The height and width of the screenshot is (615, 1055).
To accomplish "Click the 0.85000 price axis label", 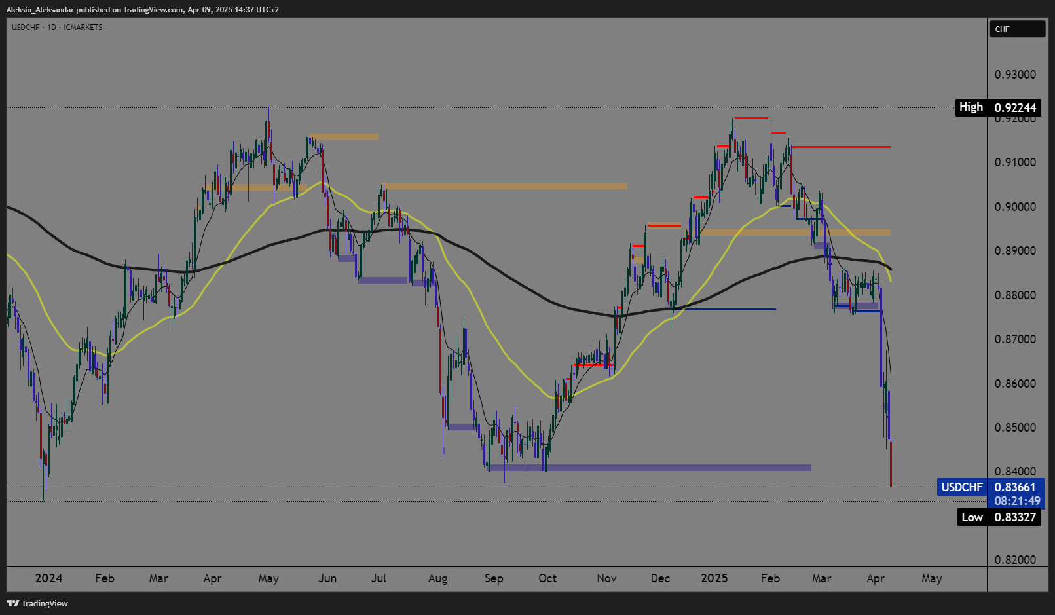I will tap(1015, 428).
